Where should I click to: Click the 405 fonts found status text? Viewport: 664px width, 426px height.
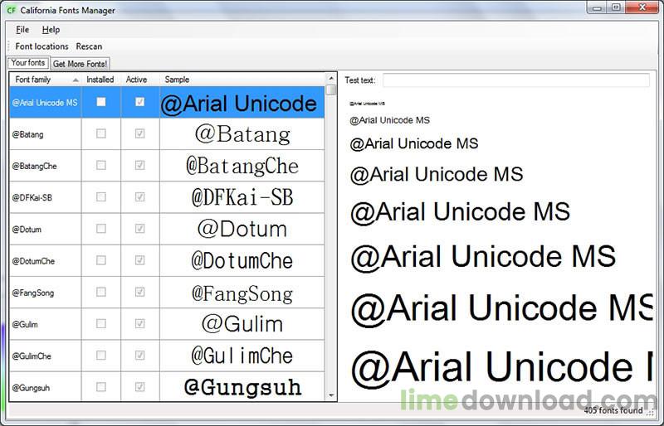(x=613, y=410)
